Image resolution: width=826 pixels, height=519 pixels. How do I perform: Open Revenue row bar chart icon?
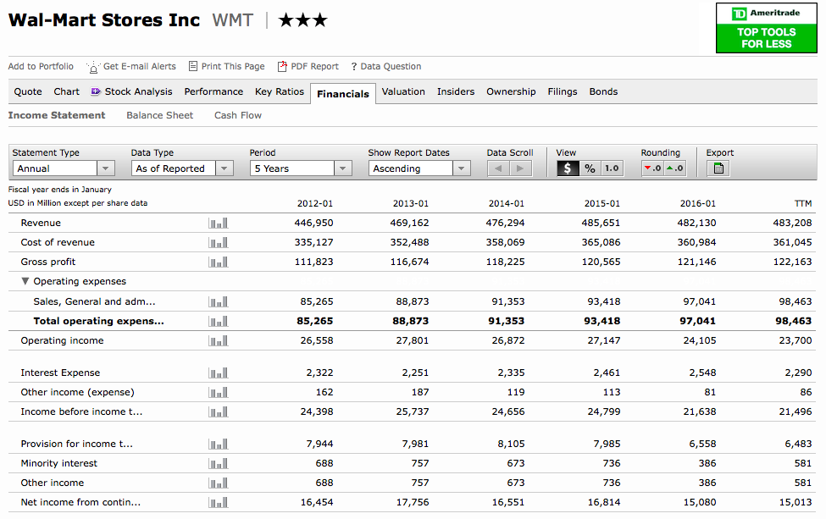coord(218,224)
